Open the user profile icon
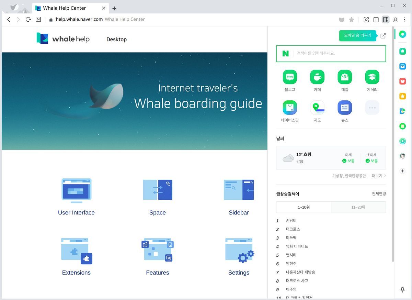412x300 pixels. coord(396,20)
